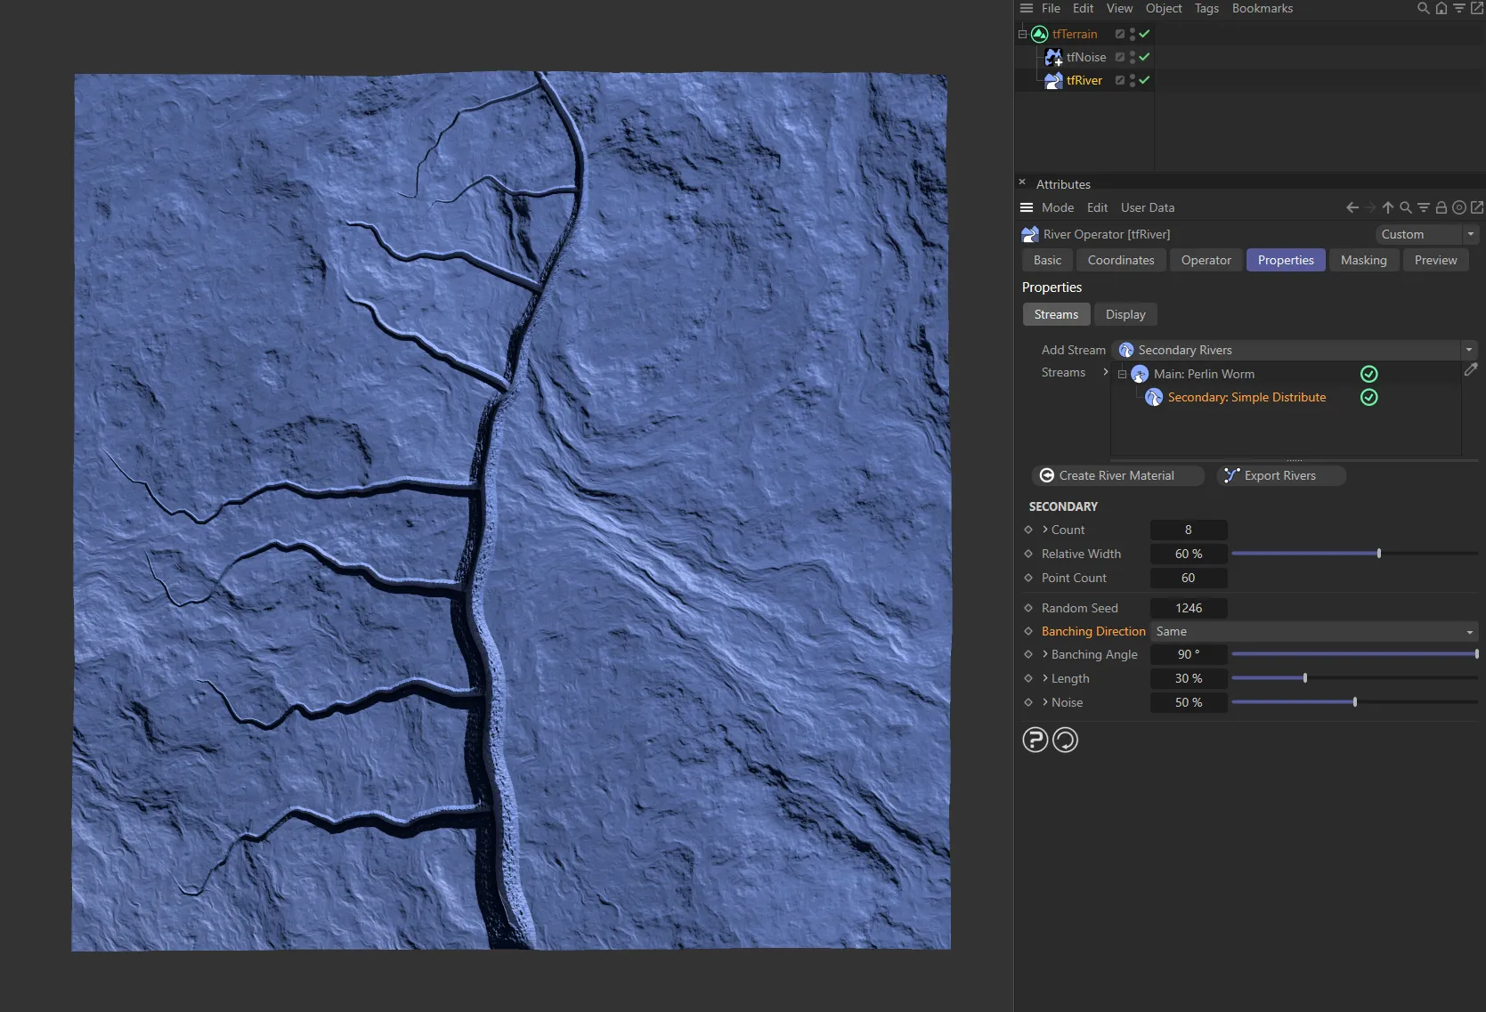Toggle the enable checkmark on Main: Perlin Worm
This screenshot has width=1486, height=1012.
click(x=1368, y=374)
